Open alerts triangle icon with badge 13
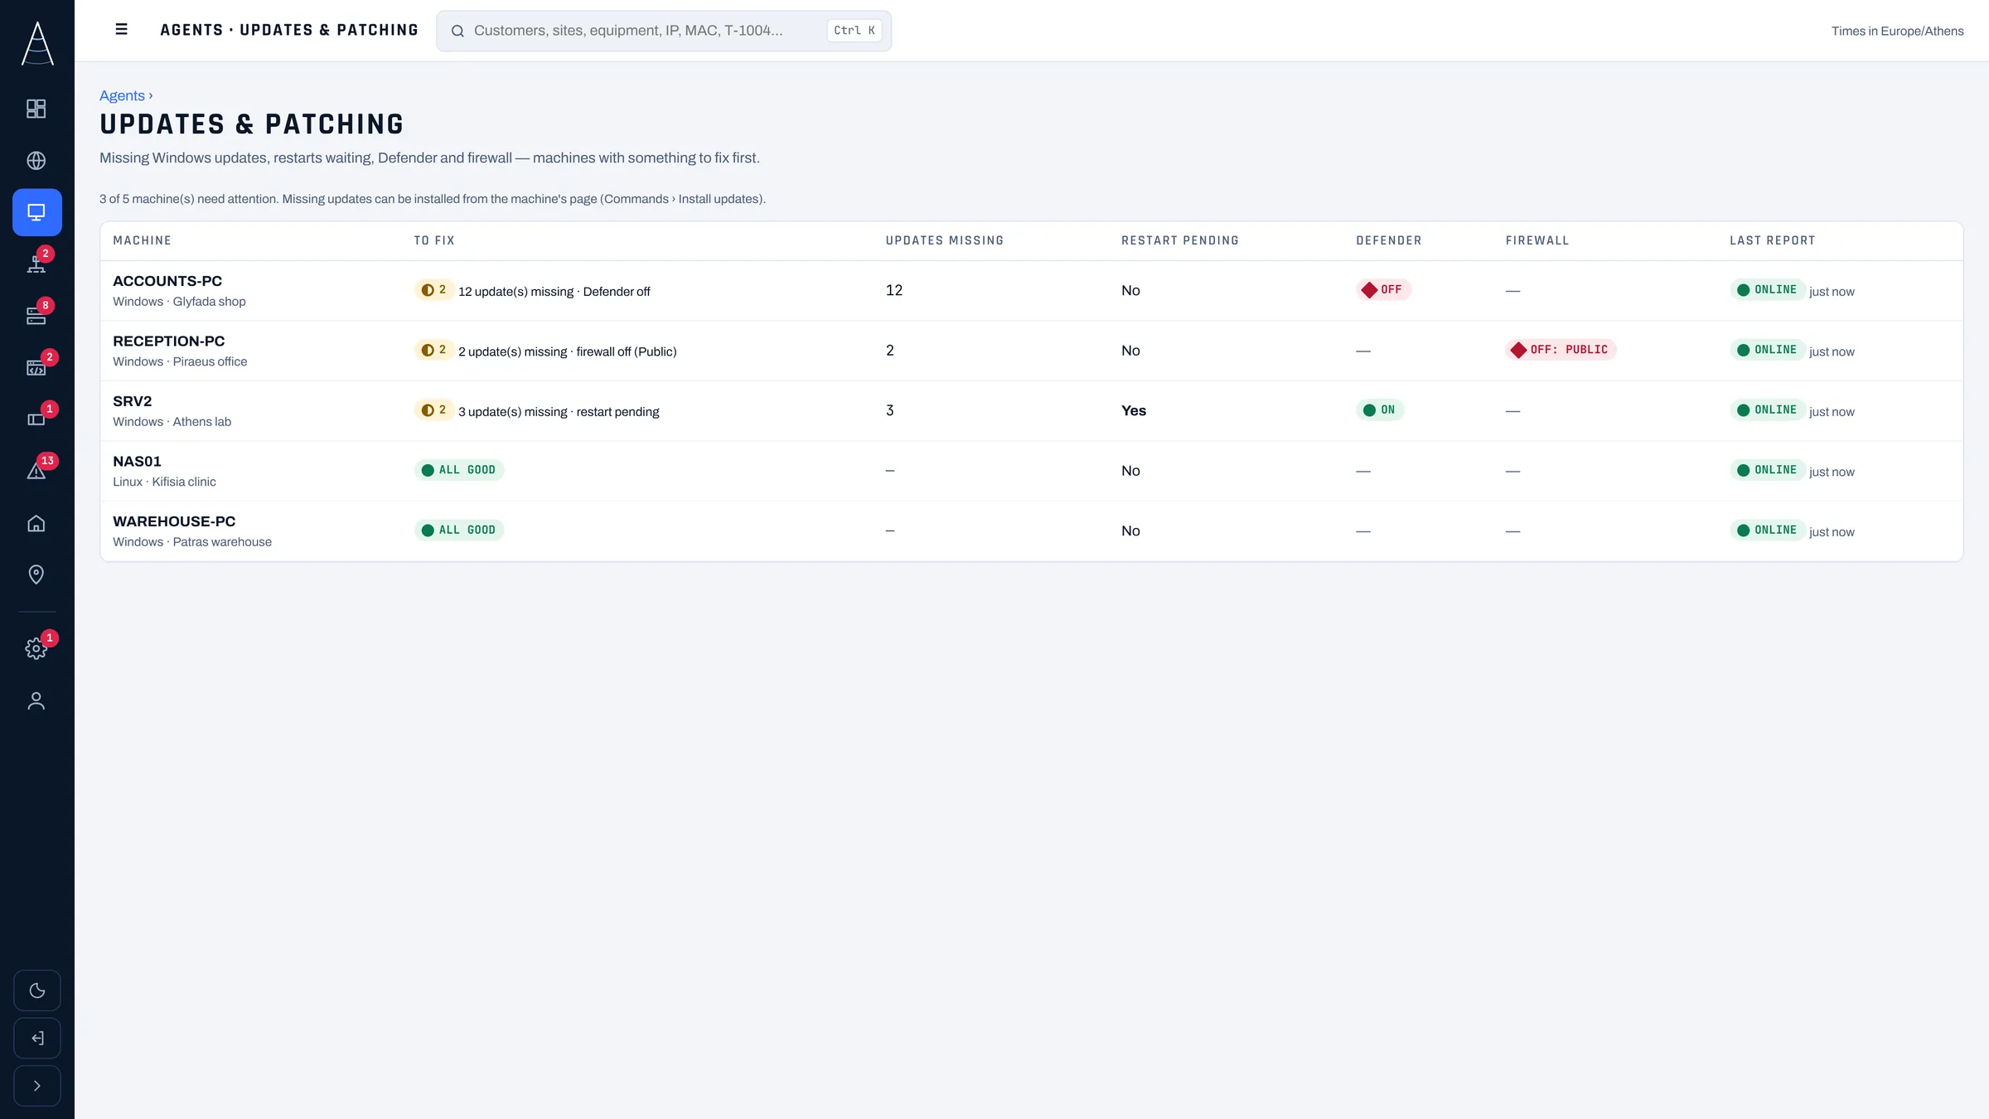 click(36, 471)
